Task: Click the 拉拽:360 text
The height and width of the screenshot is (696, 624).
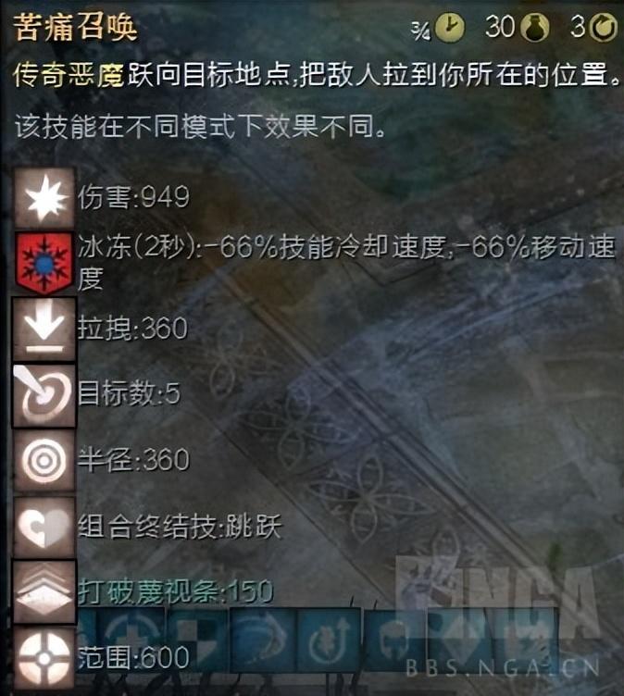Action: coord(132,328)
